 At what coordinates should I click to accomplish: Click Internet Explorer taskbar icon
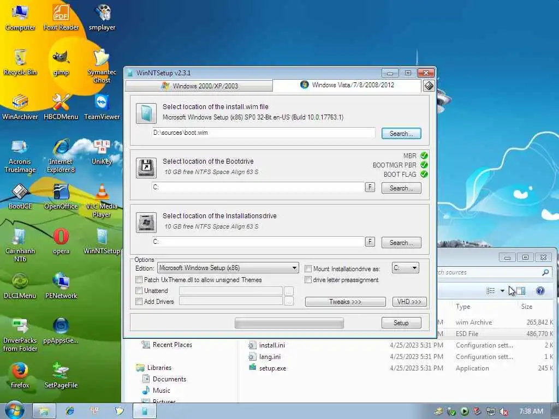click(x=70, y=411)
